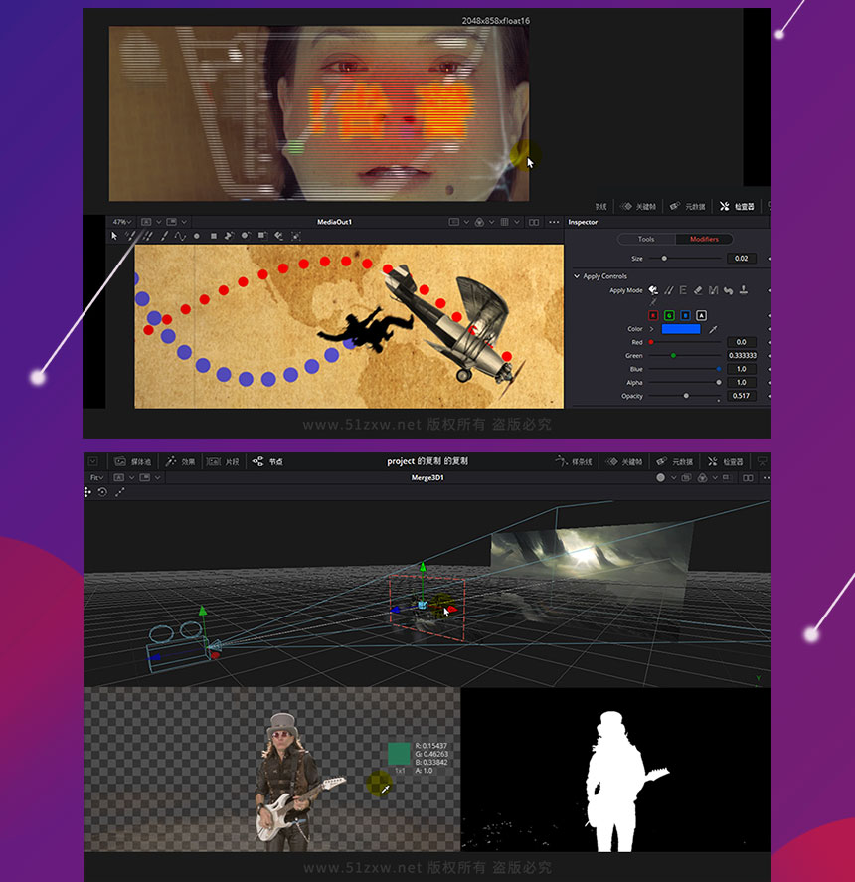The width and height of the screenshot is (855, 882).
Task: Click the 2048x858xfloat16 resolution label
Action: tap(495, 21)
